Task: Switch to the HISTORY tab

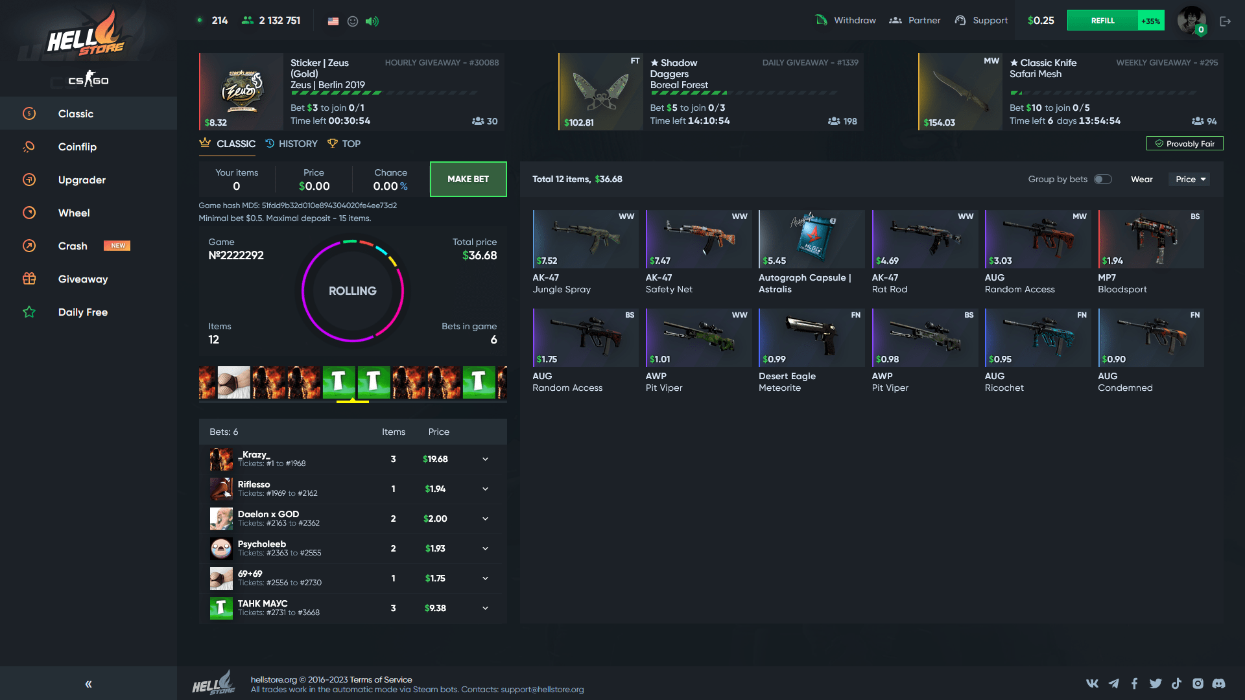Action: pos(291,144)
